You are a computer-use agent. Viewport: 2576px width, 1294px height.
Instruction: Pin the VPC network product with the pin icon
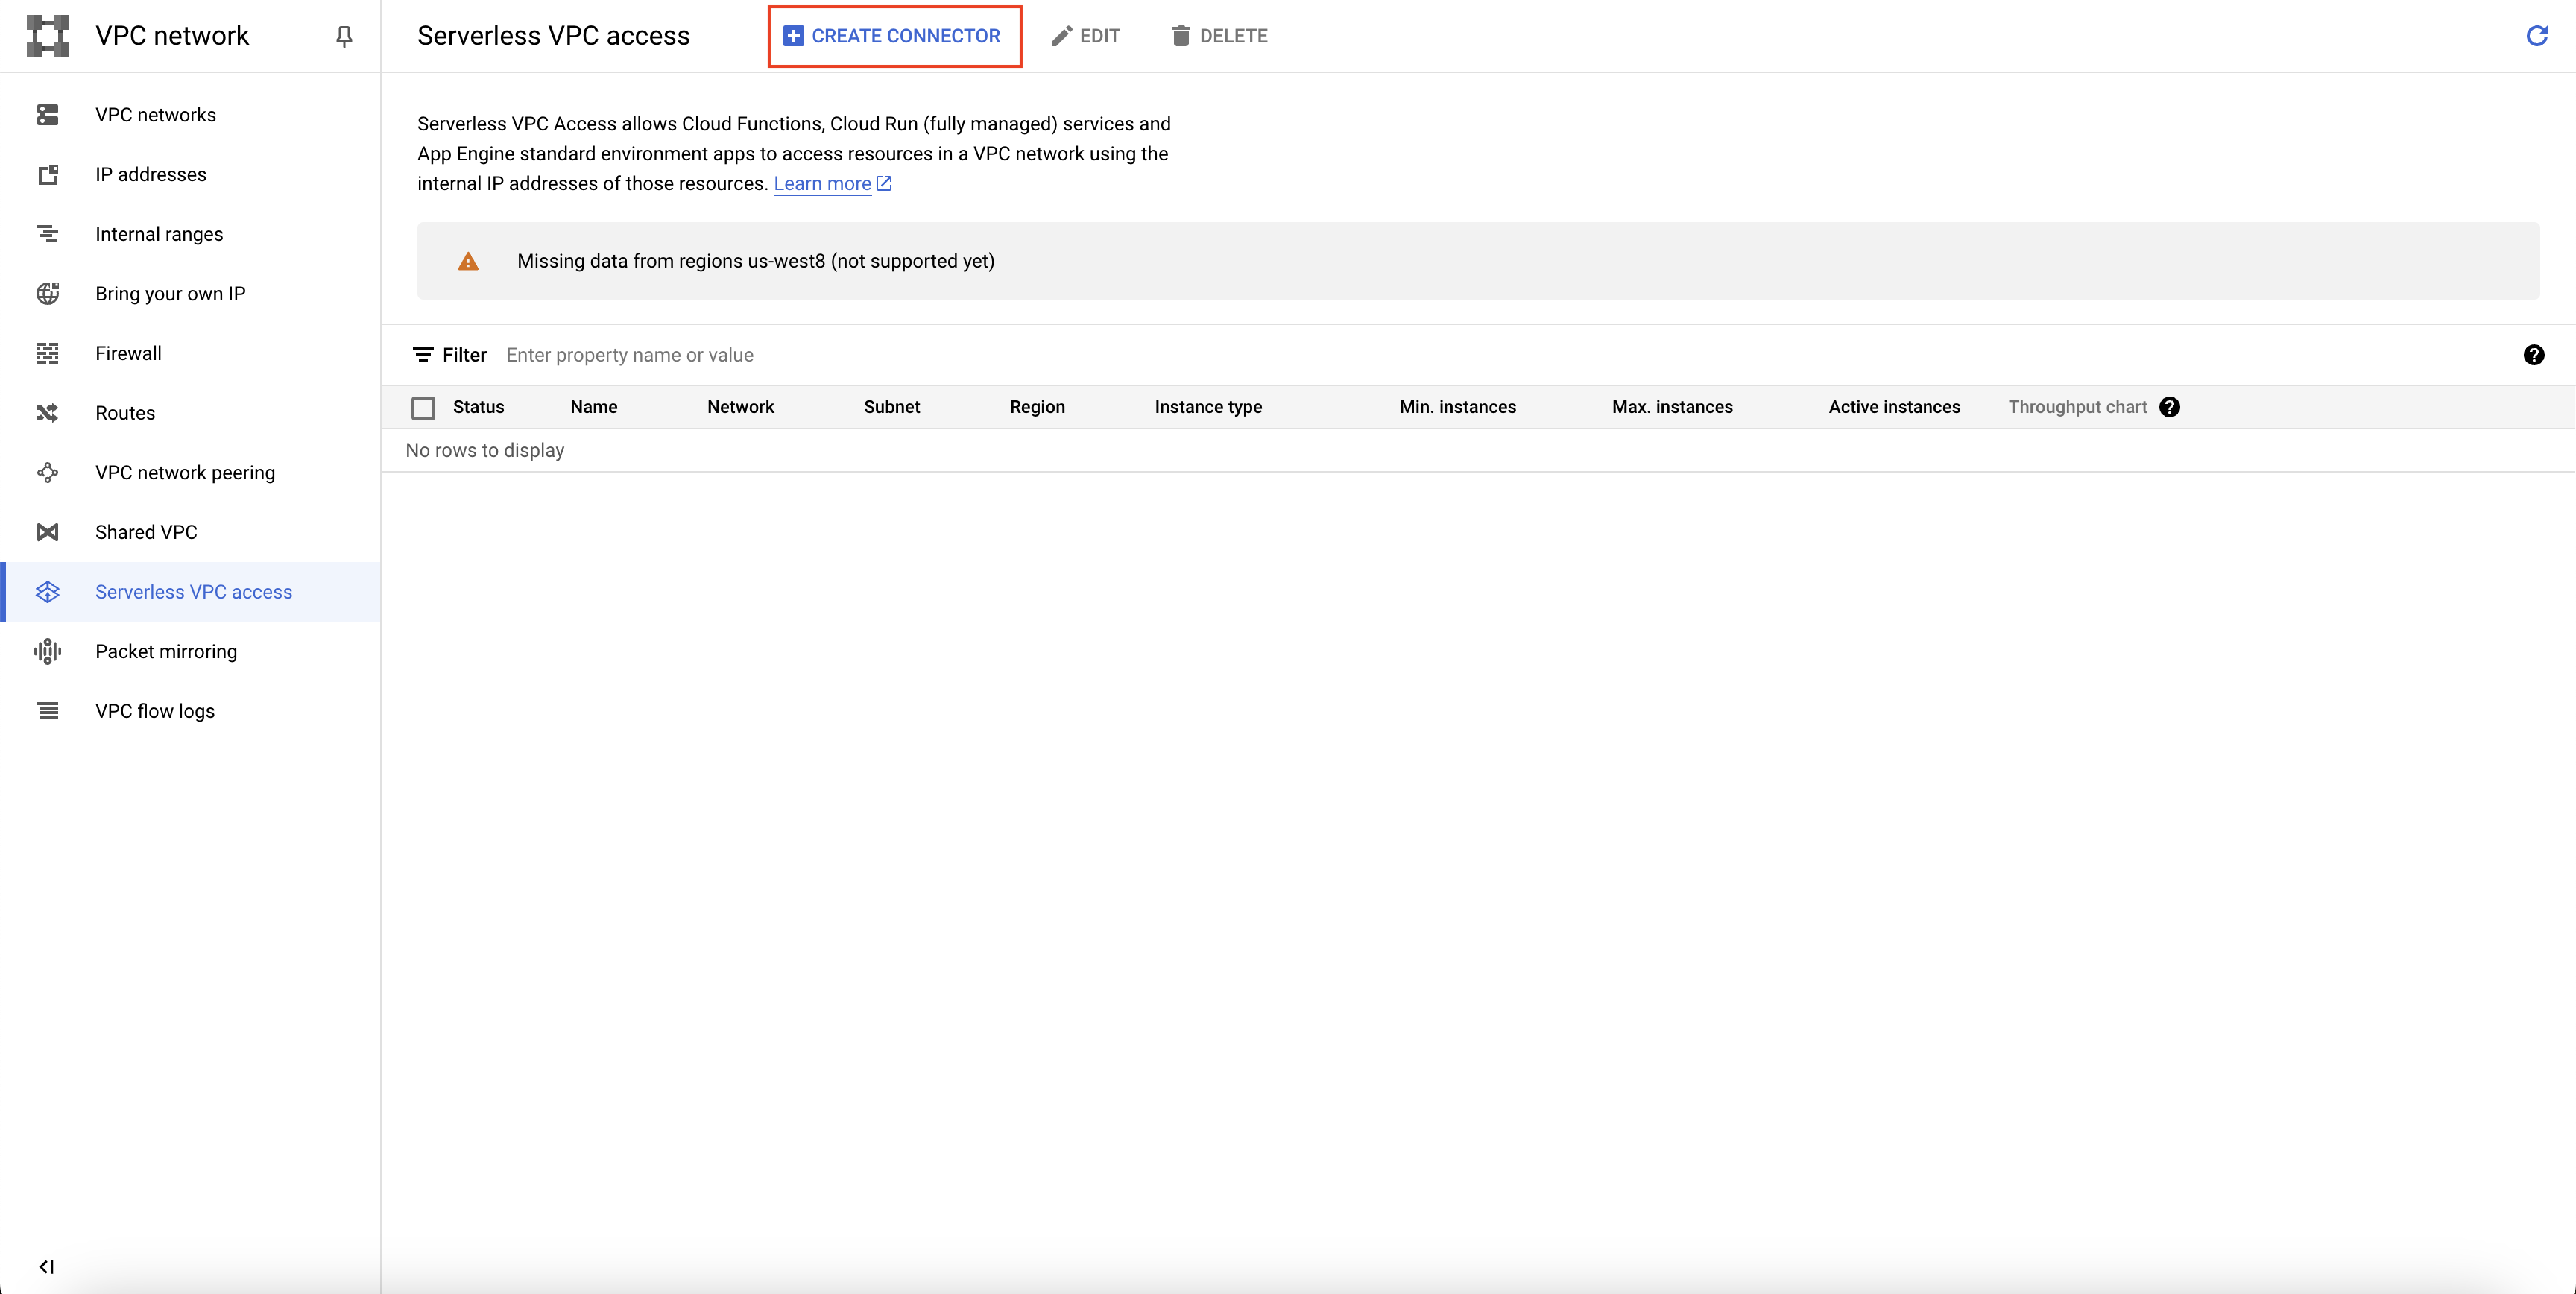pos(344,37)
